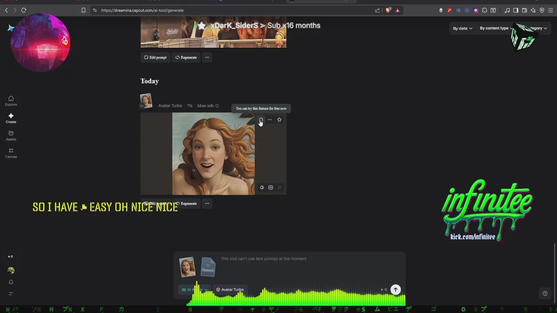Open the AI Avatar mode dropdown
This screenshot has height=313, width=557.
pyautogui.click(x=195, y=290)
